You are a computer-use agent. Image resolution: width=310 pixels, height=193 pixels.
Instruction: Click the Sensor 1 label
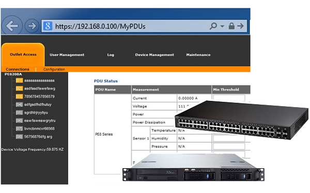141,138
